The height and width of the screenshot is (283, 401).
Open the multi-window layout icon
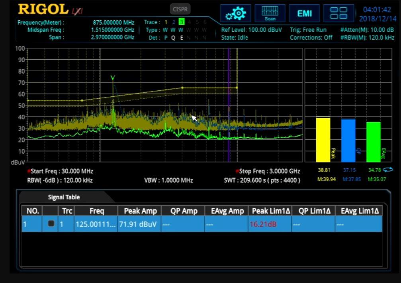pos(338,13)
